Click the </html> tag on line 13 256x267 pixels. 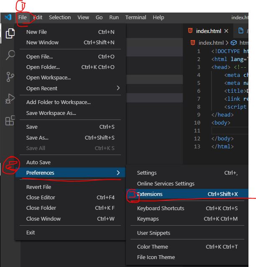pos(223,147)
